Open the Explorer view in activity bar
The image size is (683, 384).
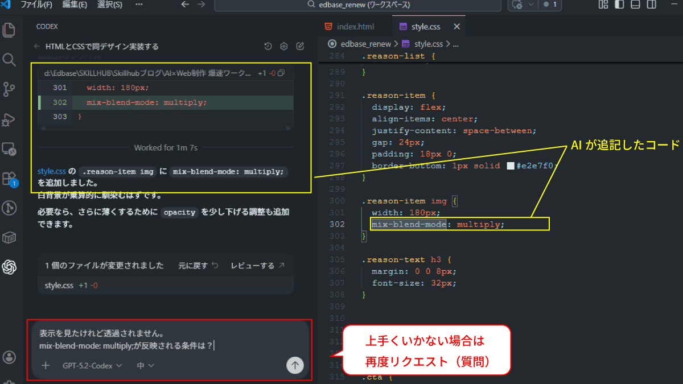tap(9, 30)
